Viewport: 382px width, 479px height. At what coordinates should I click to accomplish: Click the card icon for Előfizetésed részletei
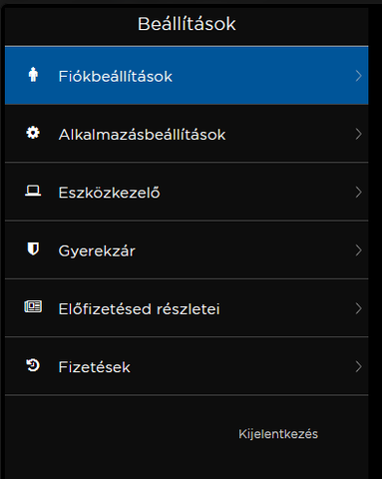33,306
